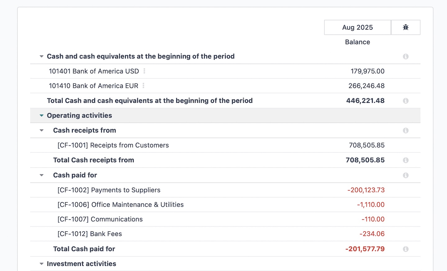
Task: Click info icon on Cash receipts from header
Action: (x=405, y=131)
